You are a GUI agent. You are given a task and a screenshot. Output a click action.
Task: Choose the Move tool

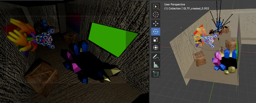click(156, 24)
